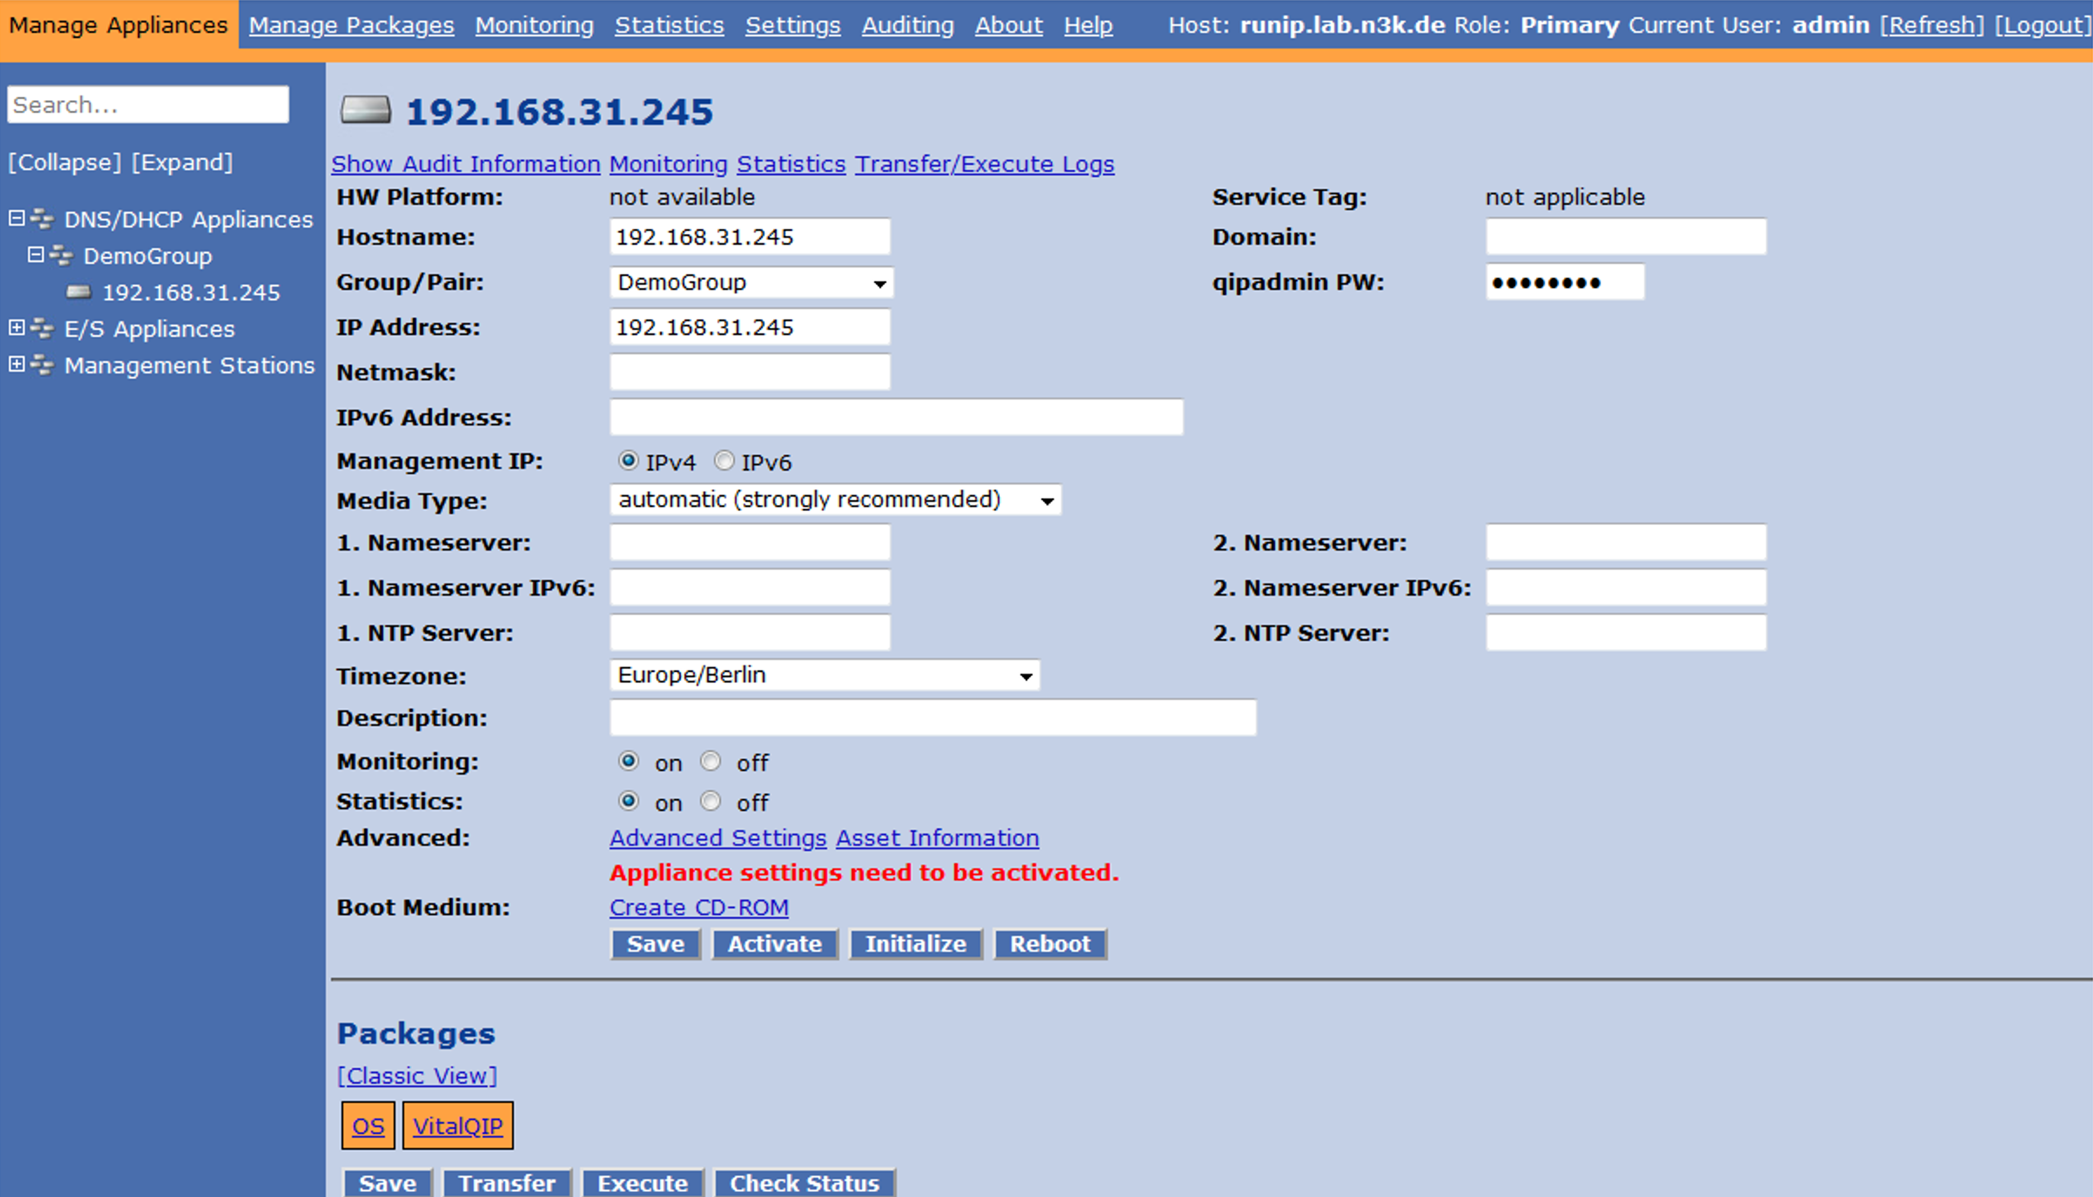
Task: Open the Media Type automatic dropdown
Action: coord(834,500)
